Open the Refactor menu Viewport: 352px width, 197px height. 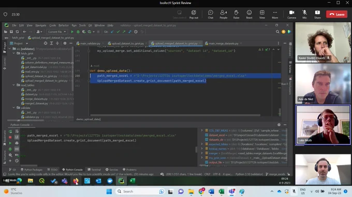(64, 25)
